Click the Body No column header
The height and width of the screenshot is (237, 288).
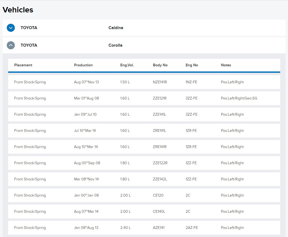click(x=160, y=65)
